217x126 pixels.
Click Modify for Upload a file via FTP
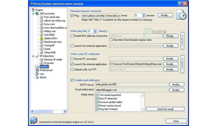[x=171, y=70]
